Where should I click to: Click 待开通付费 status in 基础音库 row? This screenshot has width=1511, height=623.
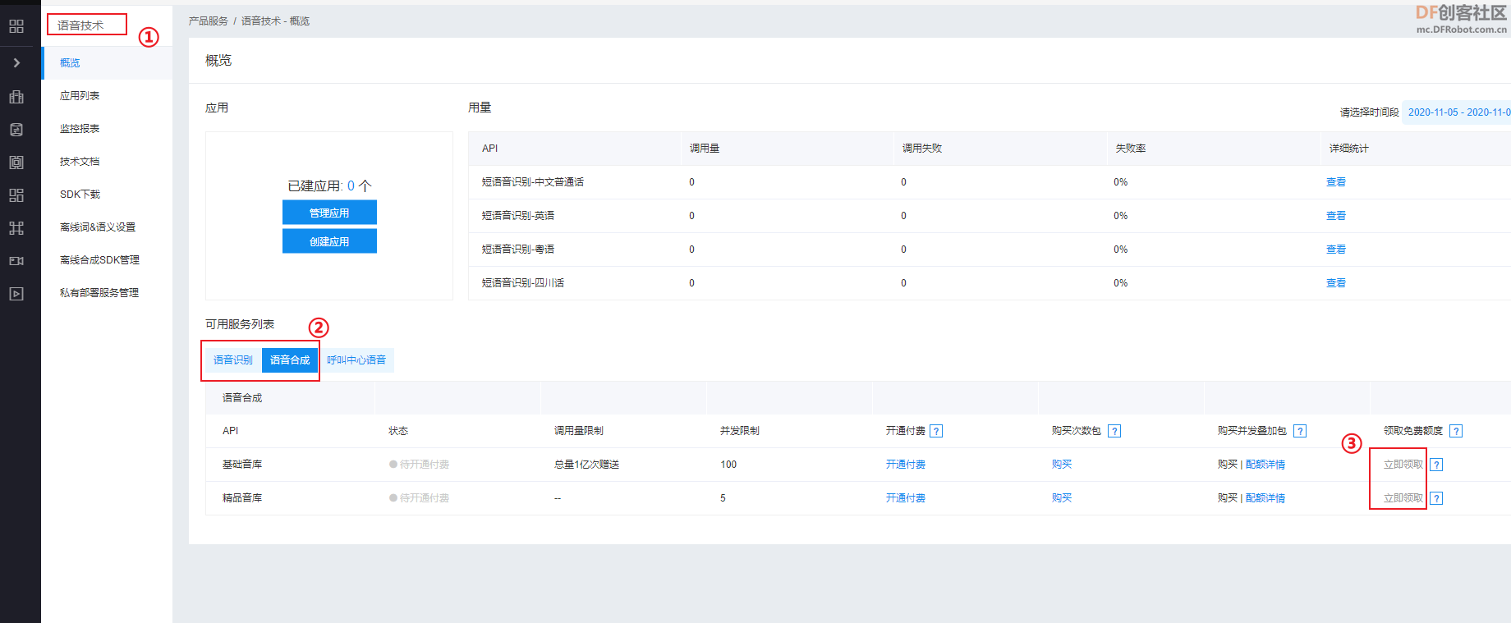point(419,465)
